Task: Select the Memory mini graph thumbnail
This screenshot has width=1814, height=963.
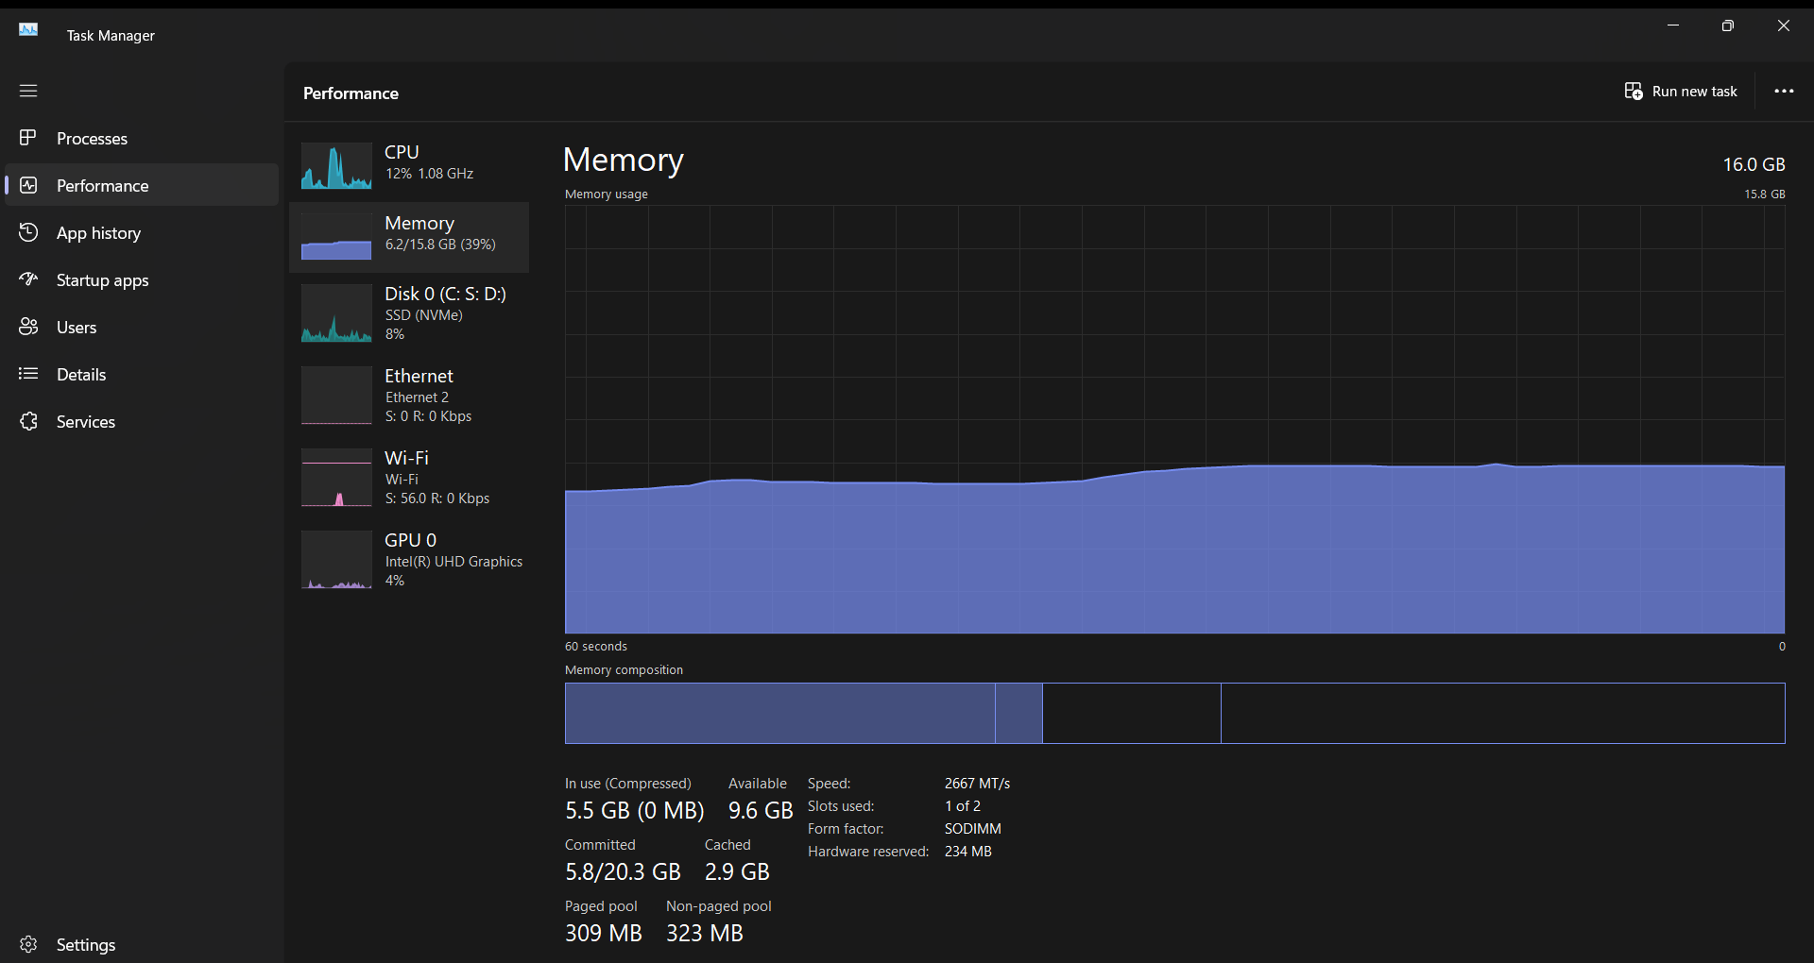Action: coord(336,236)
